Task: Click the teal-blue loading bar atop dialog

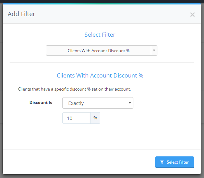Action: click(x=102, y=4)
